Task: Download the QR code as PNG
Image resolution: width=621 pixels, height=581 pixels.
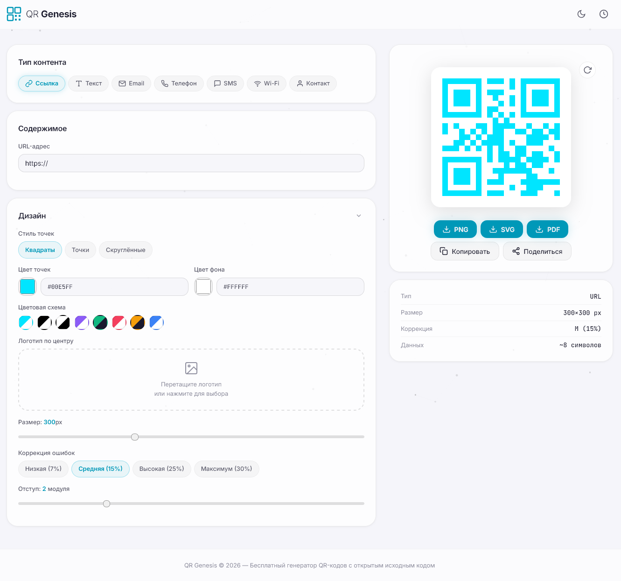Action: click(x=455, y=230)
